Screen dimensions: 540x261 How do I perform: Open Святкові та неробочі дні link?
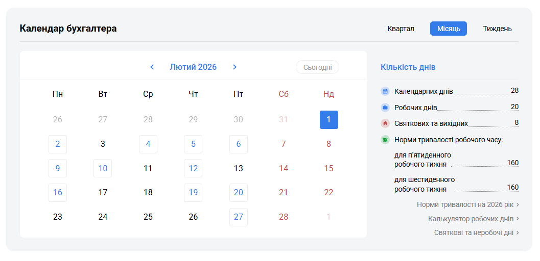(x=476, y=232)
